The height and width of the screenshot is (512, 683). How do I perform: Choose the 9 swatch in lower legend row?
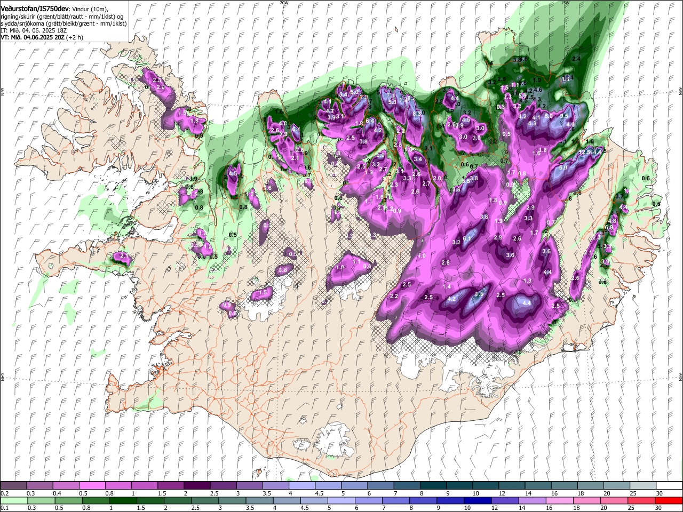450,500
